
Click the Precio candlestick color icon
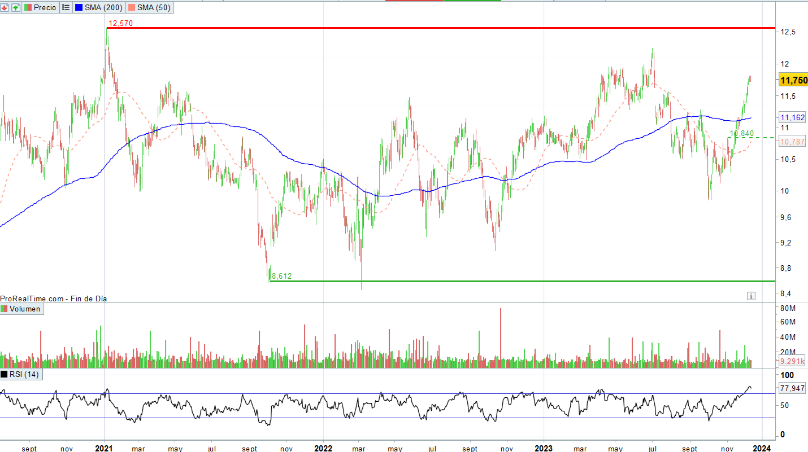(28, 7)
